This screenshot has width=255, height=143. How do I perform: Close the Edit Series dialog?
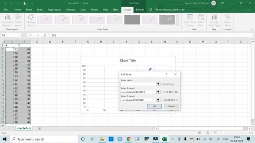(175, 74)
